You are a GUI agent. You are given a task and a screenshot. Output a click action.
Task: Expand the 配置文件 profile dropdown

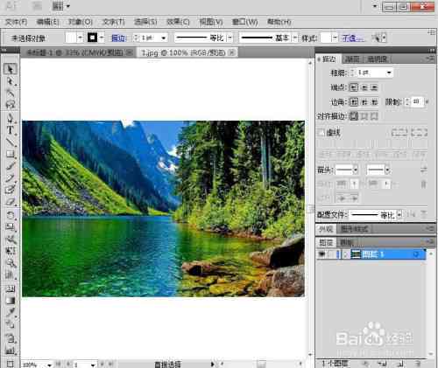pos(399,215)
